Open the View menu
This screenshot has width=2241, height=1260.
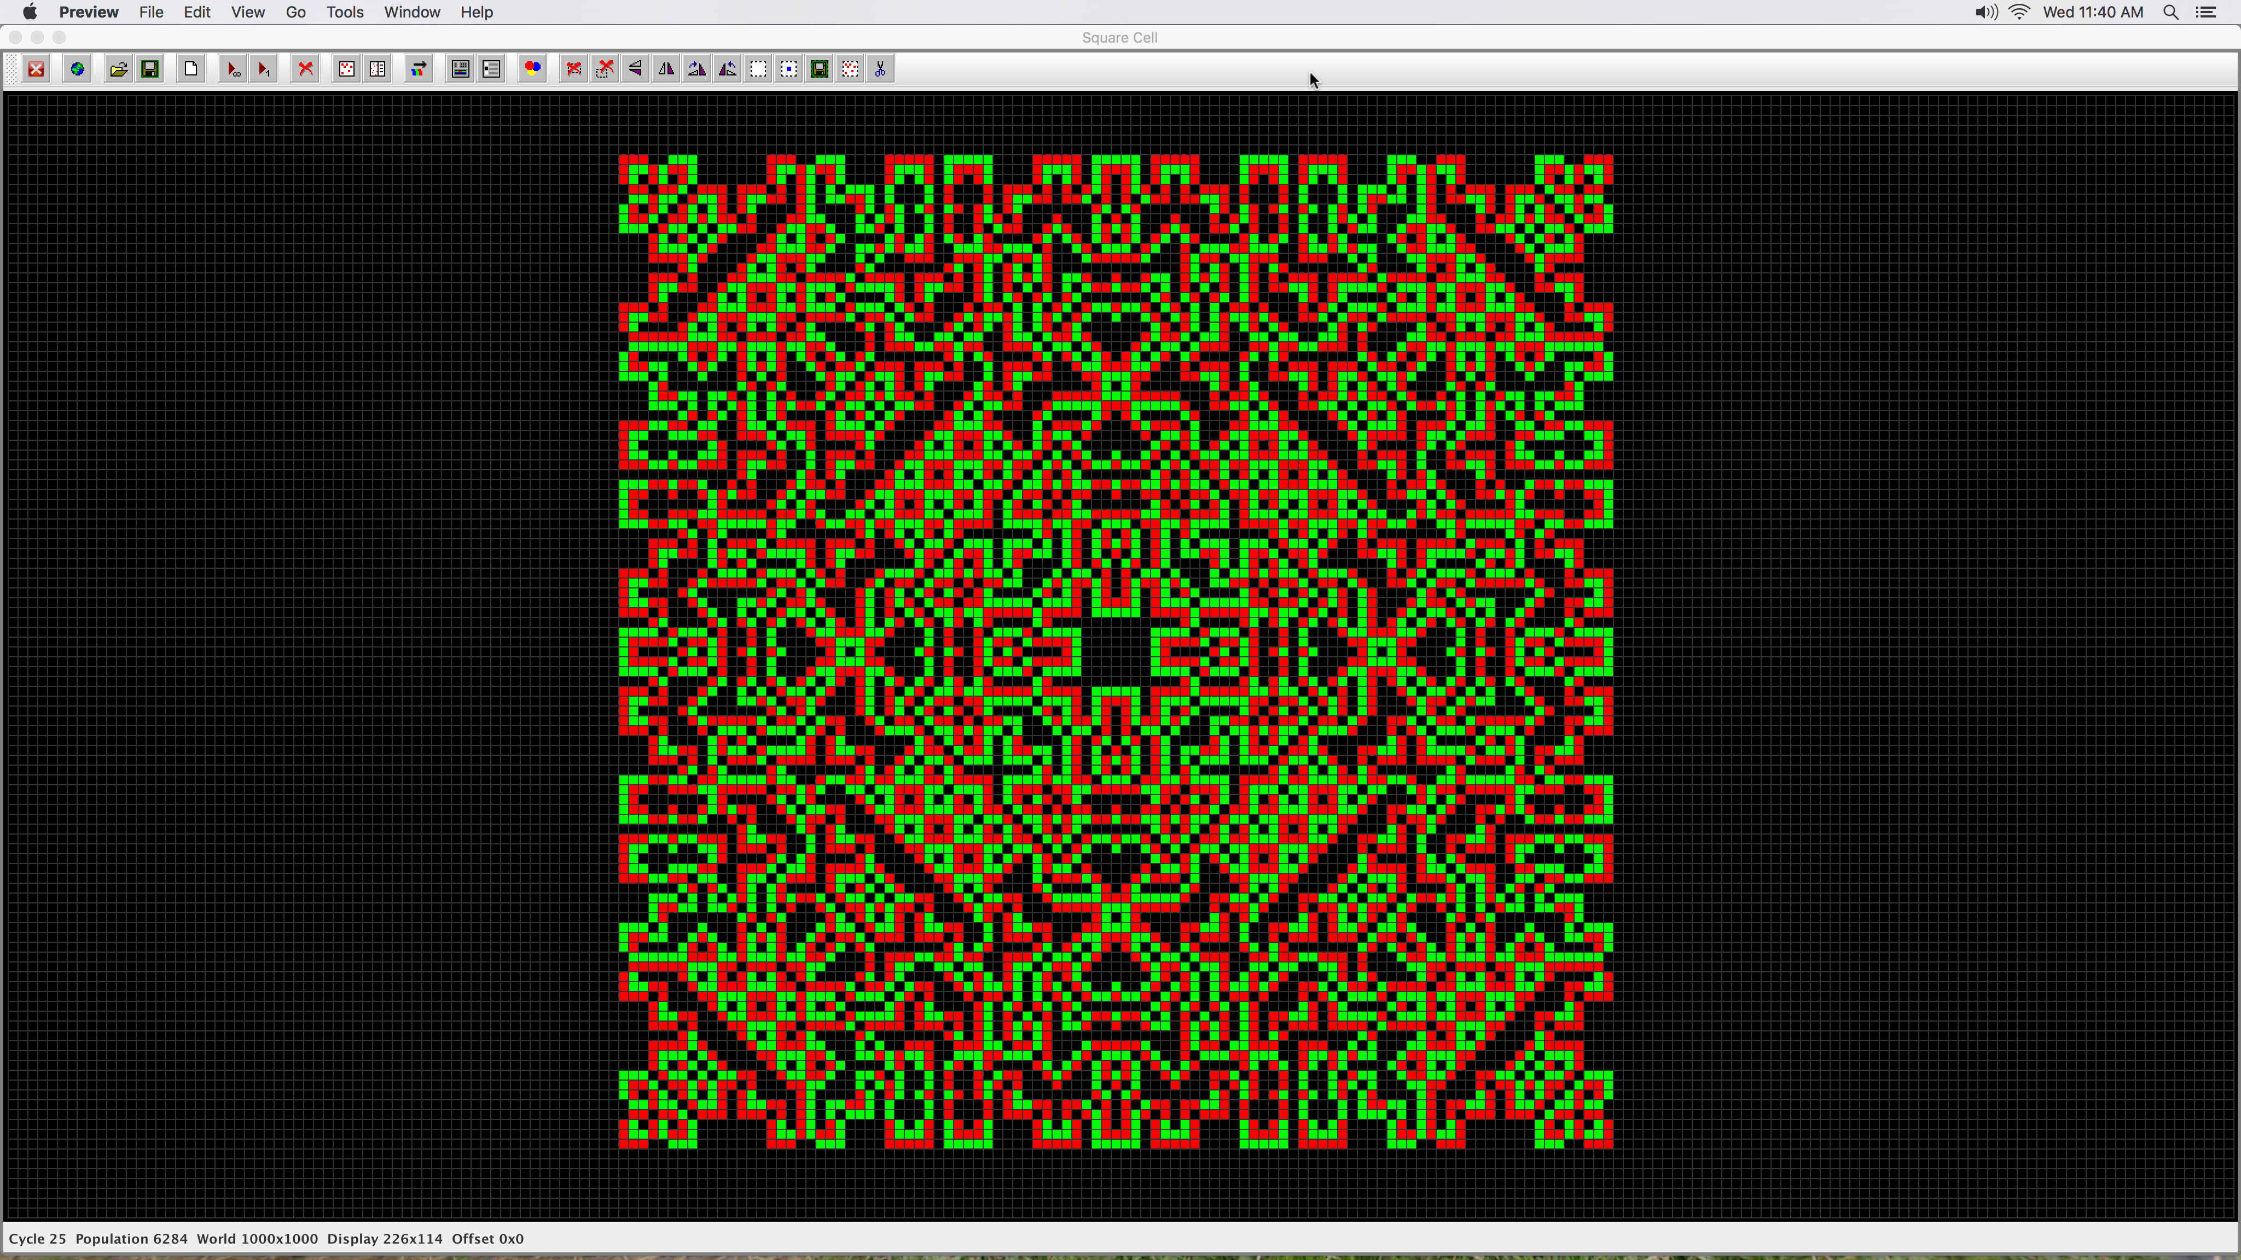tap(248, 12)
